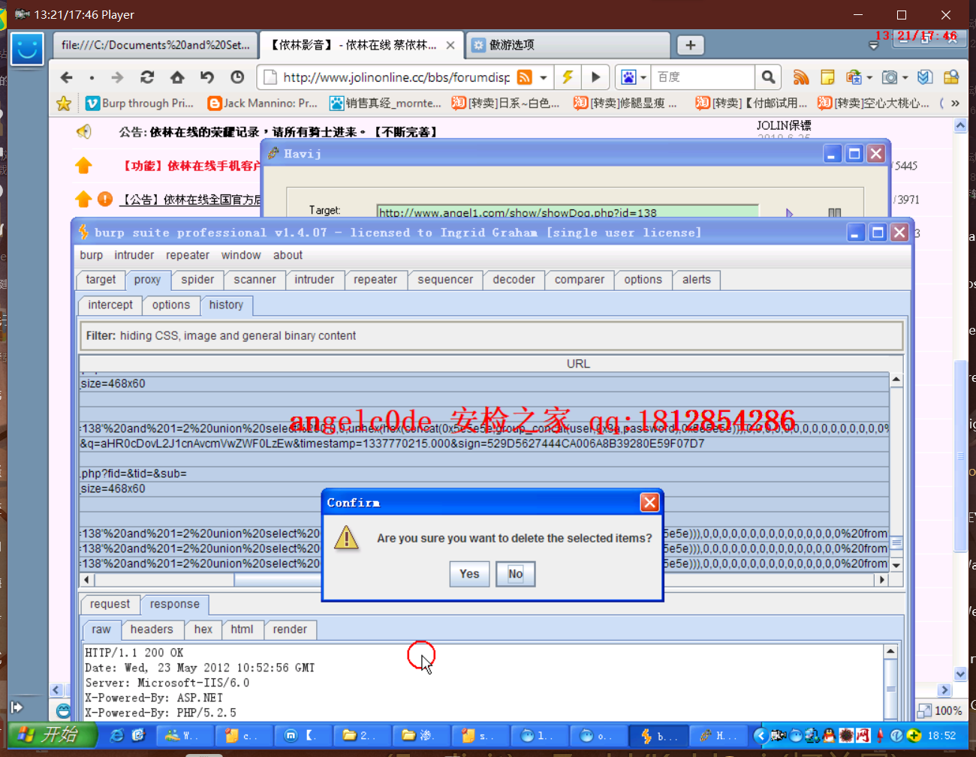Open the repeater menu in menu bar
Viewport: 976px width, 757px height.
[x=188, y=255]
